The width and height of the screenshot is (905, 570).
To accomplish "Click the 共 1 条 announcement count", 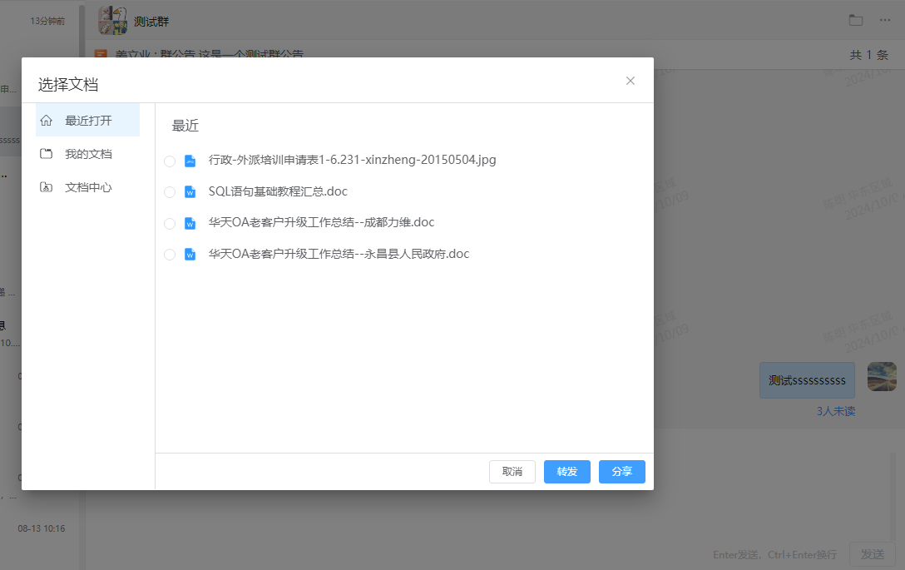I will click(x=868, y=55).
